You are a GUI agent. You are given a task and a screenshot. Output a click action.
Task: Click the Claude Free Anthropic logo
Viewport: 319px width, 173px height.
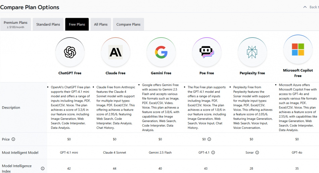[116, 52]
